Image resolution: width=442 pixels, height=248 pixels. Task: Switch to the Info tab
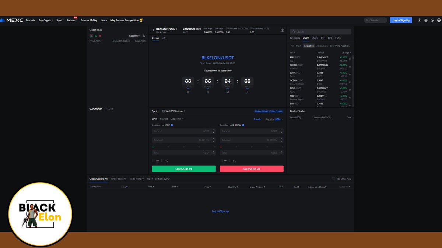point(164,38)
